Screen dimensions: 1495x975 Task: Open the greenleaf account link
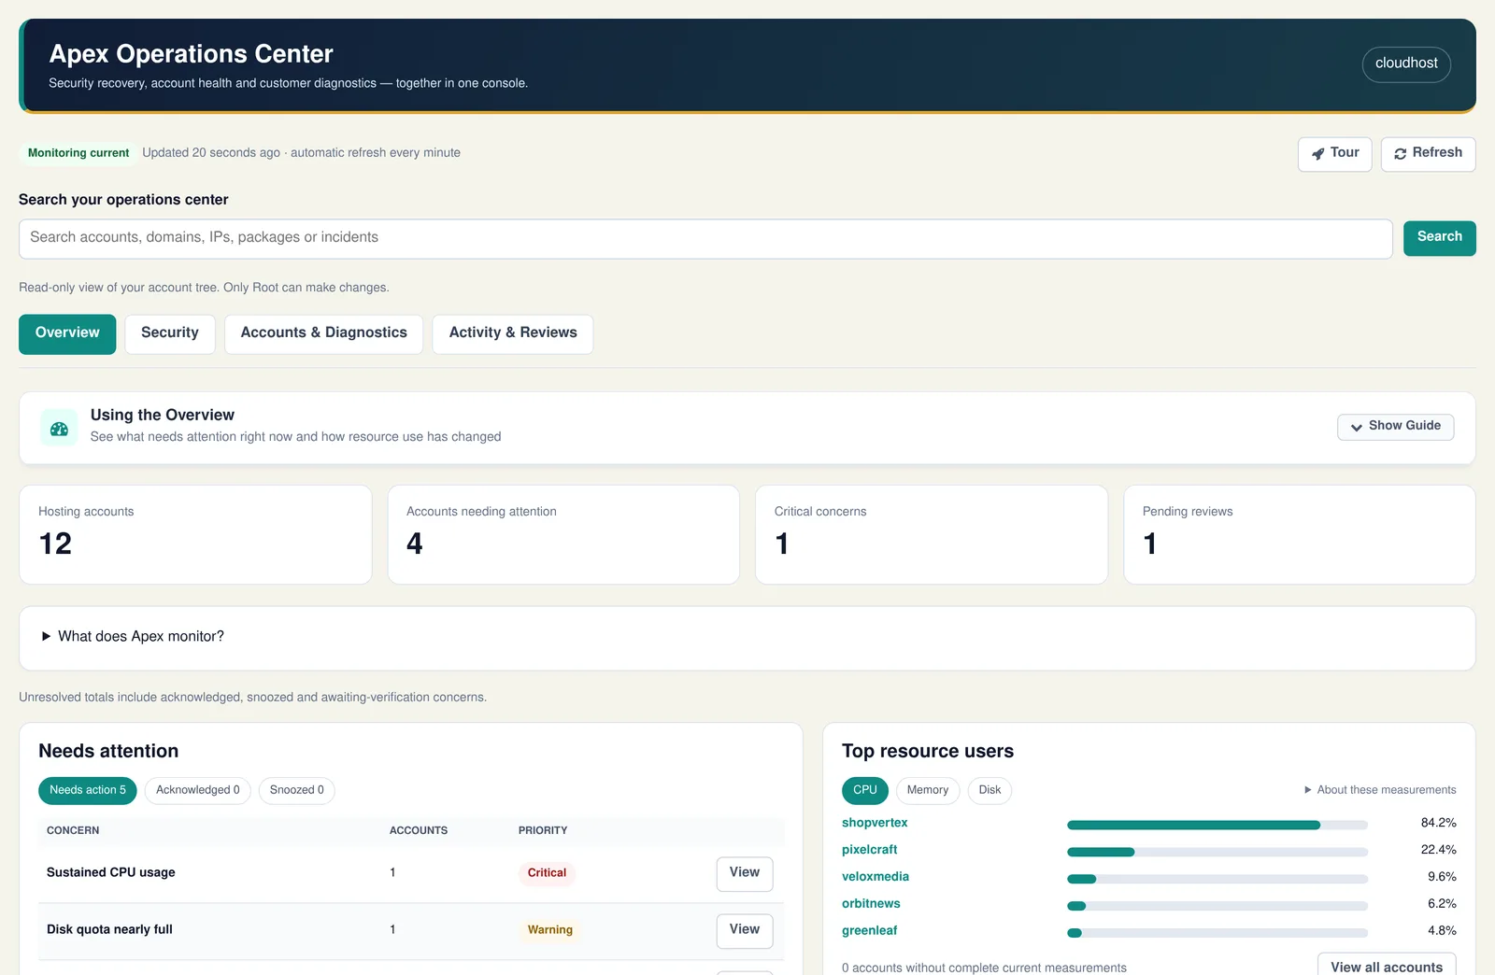click(x=869, y=931)
